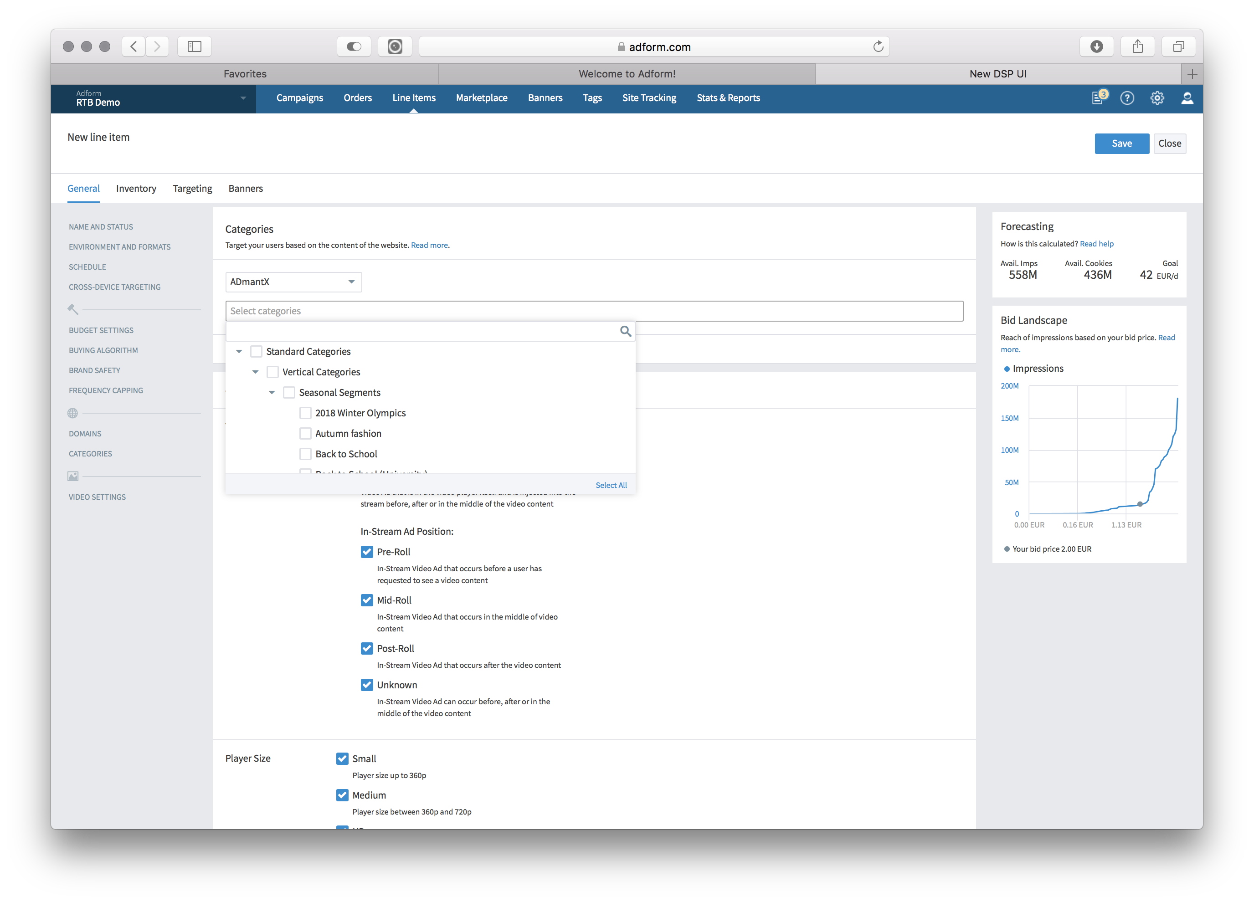Viewport: 1254px width, 902px height.
Task: Open the user profile icon
Action: [1187, 98]
